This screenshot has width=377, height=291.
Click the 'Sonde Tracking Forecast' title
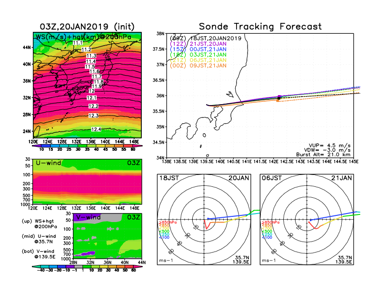260,27
